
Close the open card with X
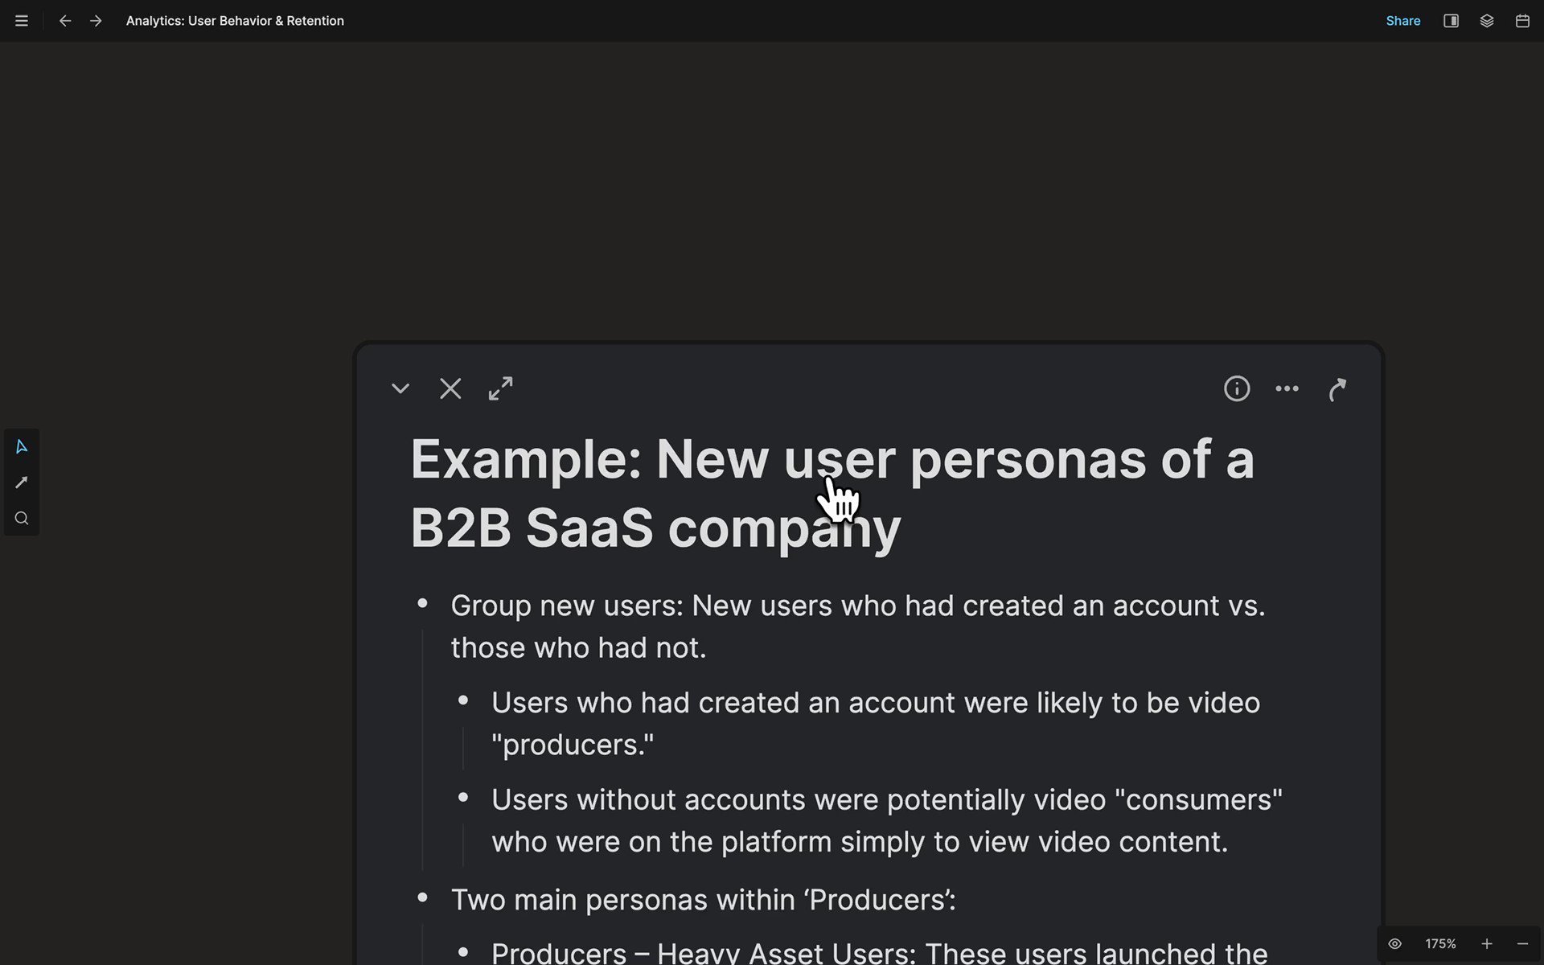(x=450, y=389)
